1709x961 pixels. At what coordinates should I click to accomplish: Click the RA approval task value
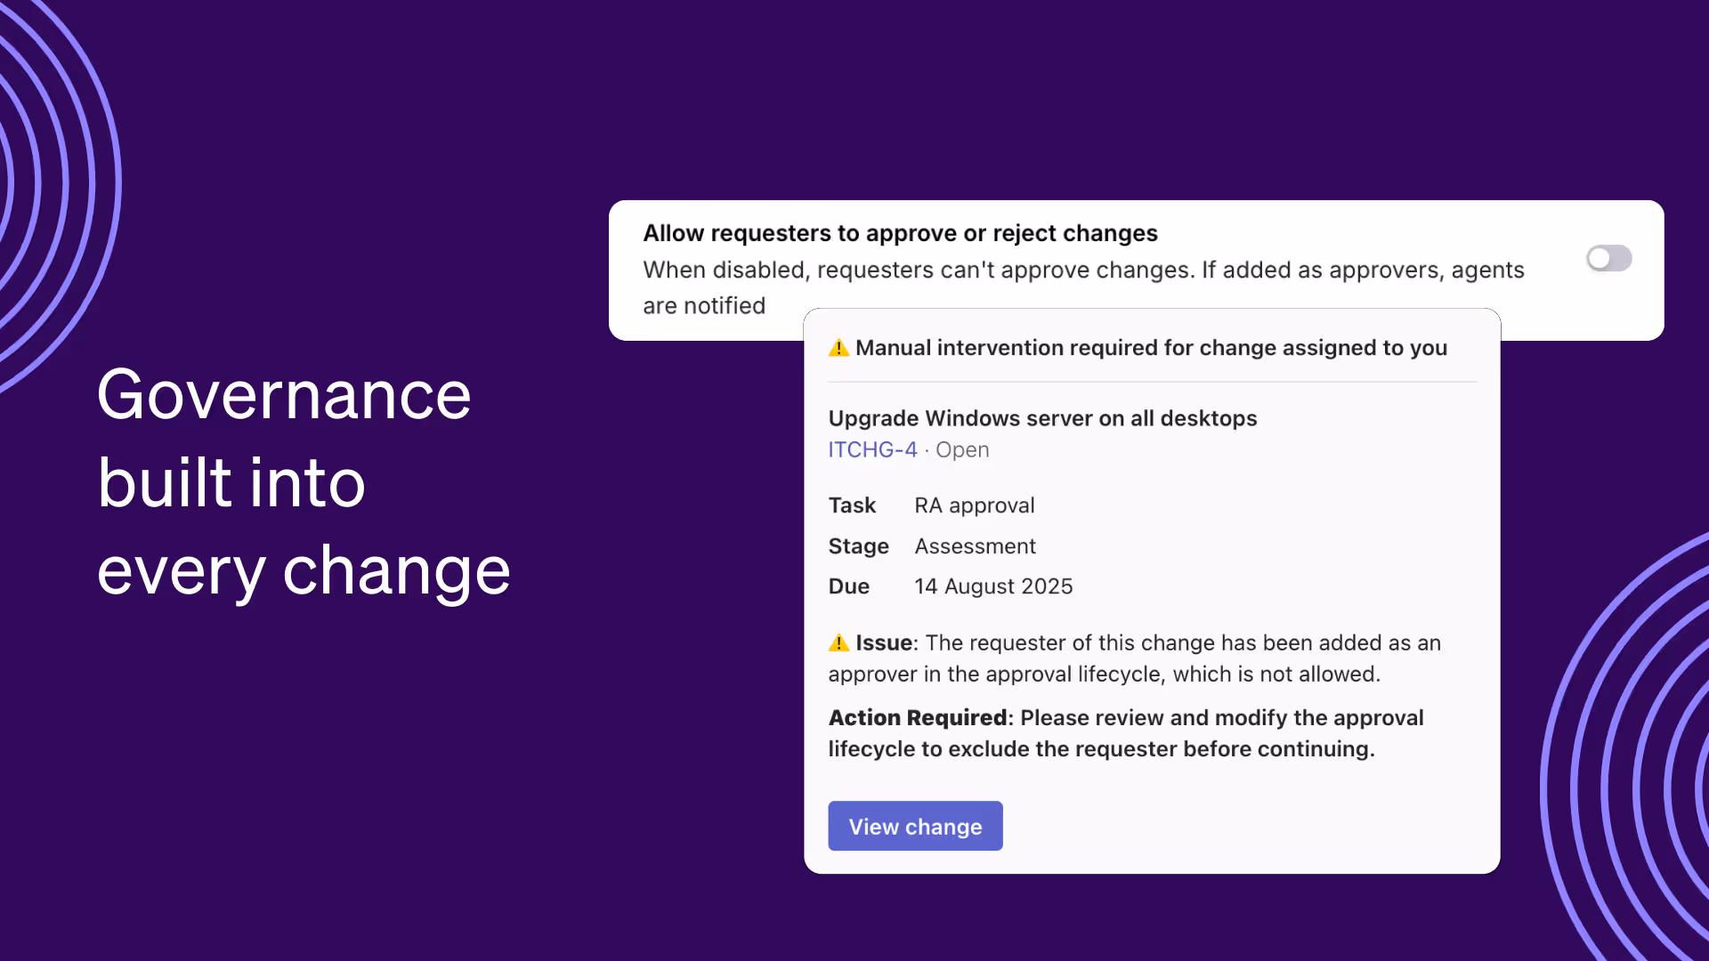[974, 505]
